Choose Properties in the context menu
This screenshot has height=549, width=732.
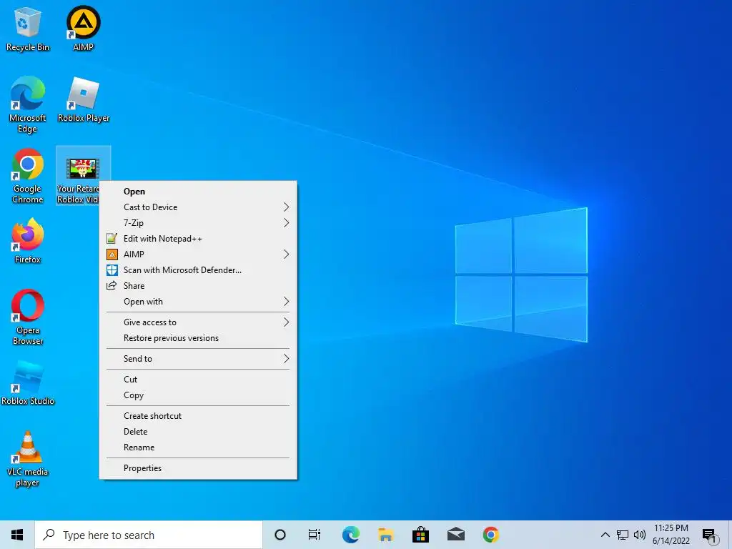point(198,468)
